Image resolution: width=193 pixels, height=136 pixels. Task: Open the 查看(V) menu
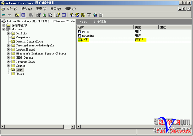pyautogui.click(x=41, y=9)
